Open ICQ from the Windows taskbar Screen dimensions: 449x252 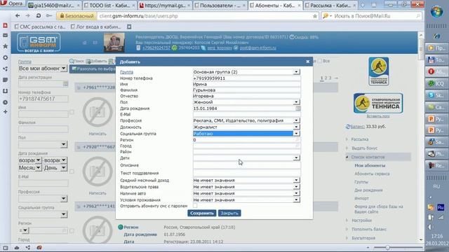(x=436, y=83)
